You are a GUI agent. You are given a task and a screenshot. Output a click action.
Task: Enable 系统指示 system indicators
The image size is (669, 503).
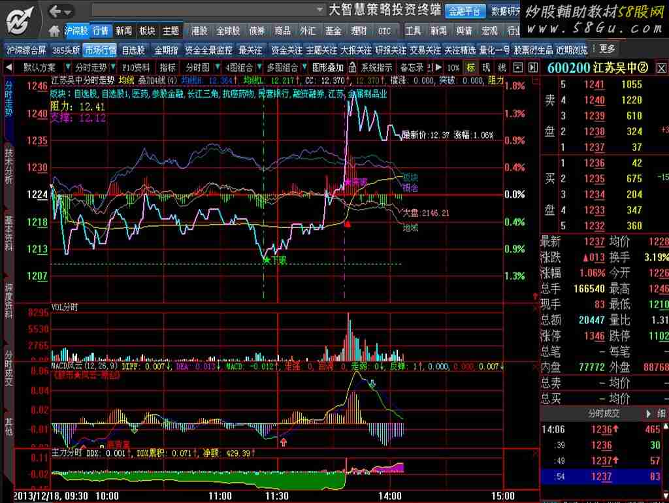376,67
